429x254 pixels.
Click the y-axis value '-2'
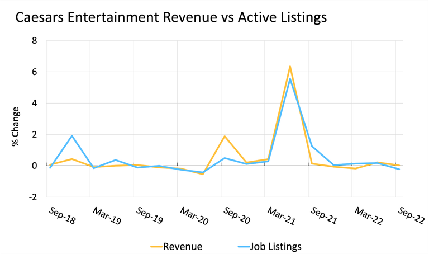pos(32,197)
